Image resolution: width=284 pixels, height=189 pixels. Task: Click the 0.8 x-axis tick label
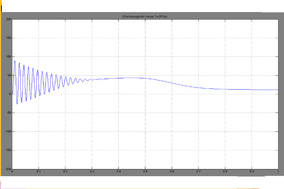click(x=225, y=171)
